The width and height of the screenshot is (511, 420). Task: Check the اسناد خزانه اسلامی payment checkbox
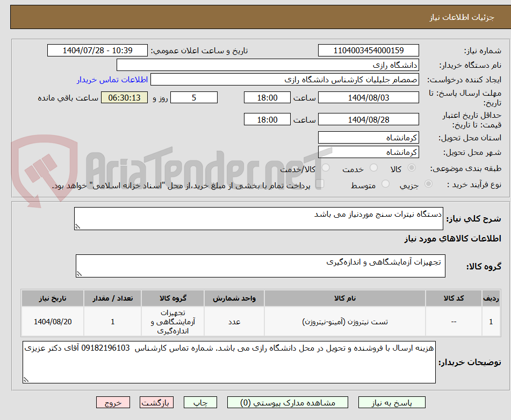[321, 184]
